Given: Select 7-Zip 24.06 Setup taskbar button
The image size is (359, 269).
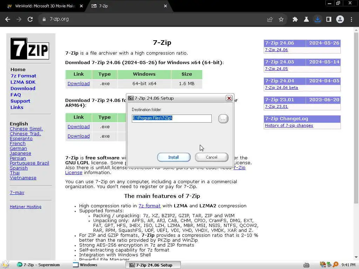Looking at the screenshot, I should pyautogui.click(x=153, y=265).
